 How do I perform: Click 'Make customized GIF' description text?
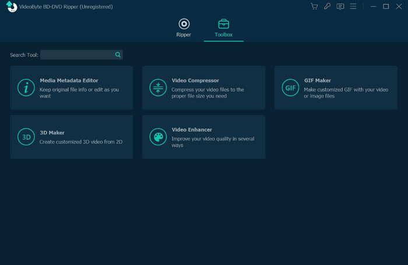click(x=346, y=93)
